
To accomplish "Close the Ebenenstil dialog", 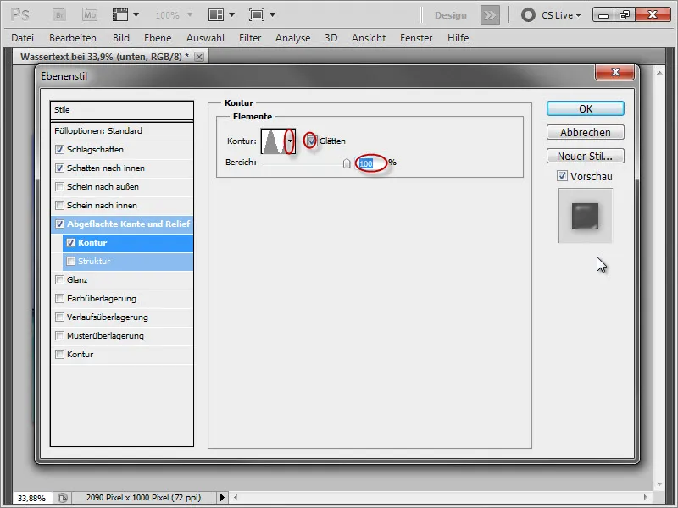I will pyautogui.click(x=615, y=72).
